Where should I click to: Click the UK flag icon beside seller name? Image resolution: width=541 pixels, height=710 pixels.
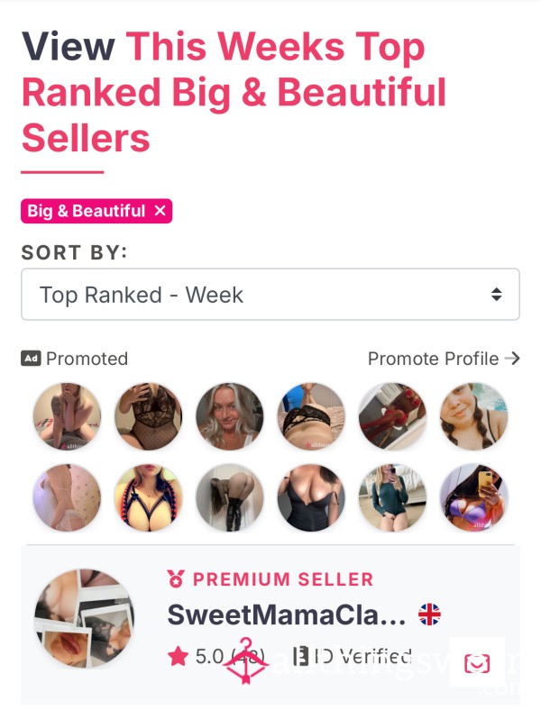[429, 614]
